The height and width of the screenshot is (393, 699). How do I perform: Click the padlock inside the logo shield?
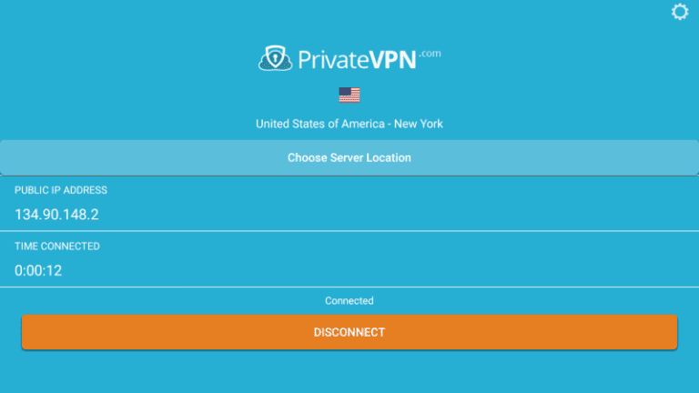coord(276,60)
